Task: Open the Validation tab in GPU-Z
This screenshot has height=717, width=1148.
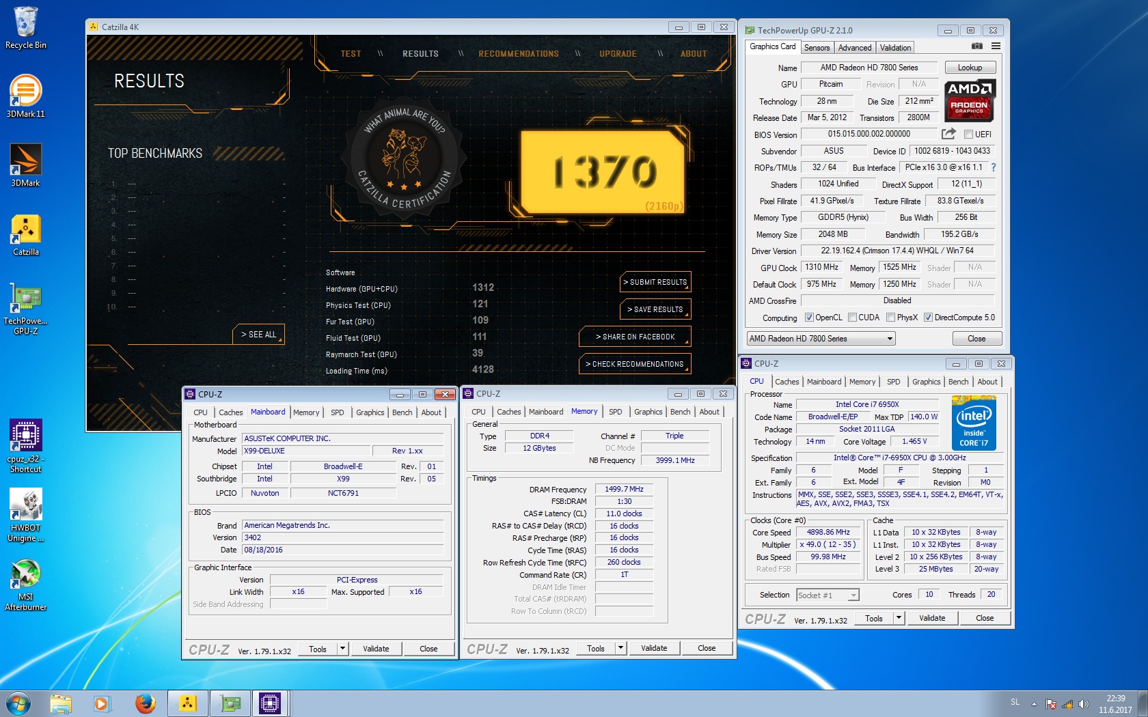Action: click(895, 48)
